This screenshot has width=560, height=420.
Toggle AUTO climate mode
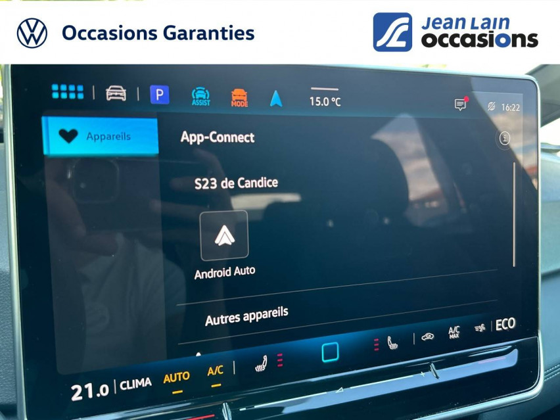[176, 377]
